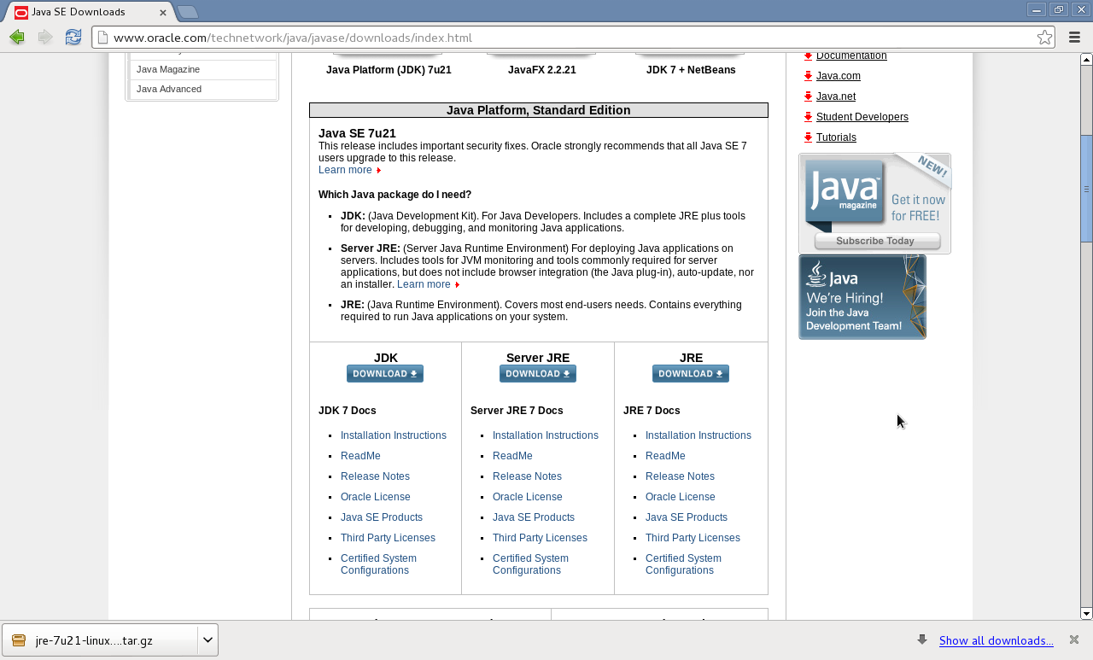Open Server JRE Oracle License link
Screen dimensions: 1093x660
coord(528,497)
